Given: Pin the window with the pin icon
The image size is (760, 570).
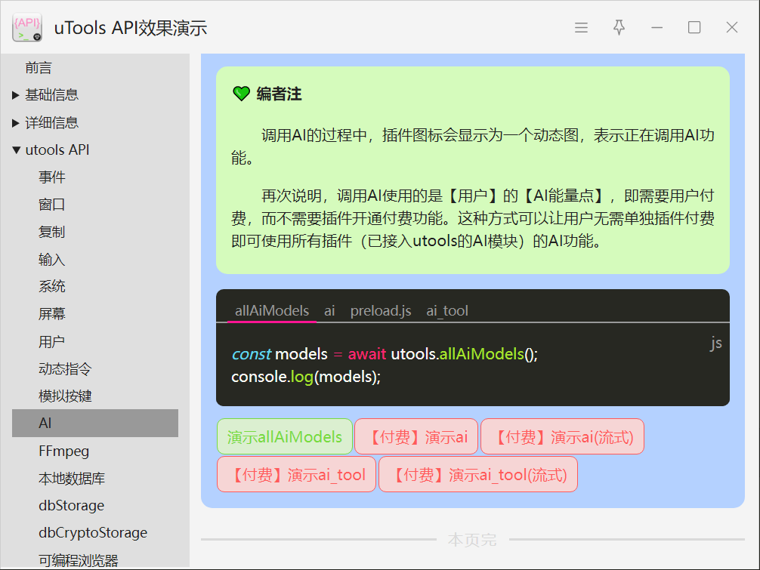Looking at the screenshot, I should coord(619,28).
